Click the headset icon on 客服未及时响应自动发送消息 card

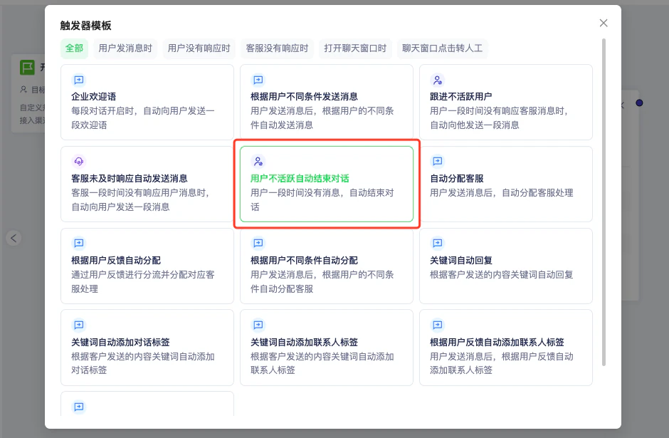tap(79, 162)
